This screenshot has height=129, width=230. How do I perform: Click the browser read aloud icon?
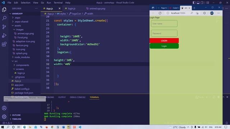[x=192, y=13]
